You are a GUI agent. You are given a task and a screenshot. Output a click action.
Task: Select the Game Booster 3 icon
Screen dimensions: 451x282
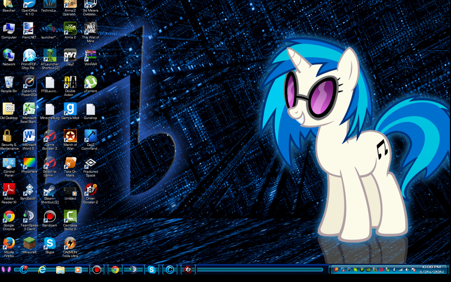tap(50, 140)
